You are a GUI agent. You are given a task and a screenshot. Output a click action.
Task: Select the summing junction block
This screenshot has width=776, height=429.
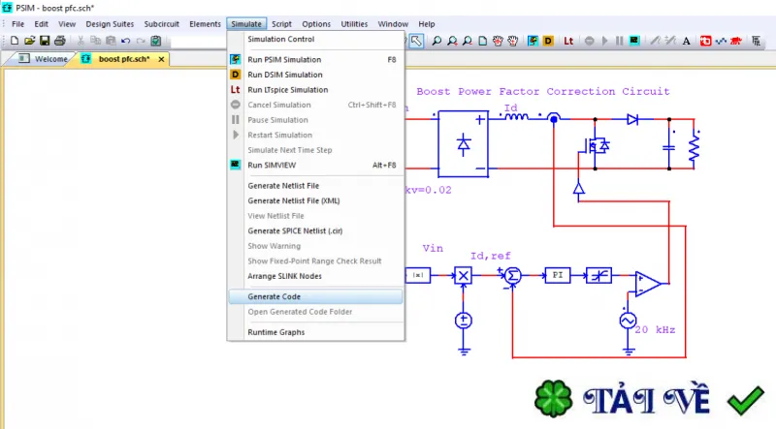click(x=513, y=275)
